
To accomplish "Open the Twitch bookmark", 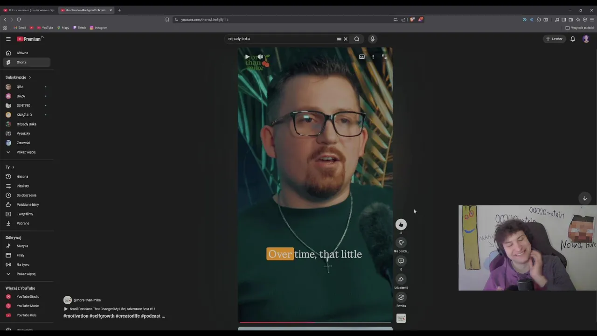I will tap(80, 28).
